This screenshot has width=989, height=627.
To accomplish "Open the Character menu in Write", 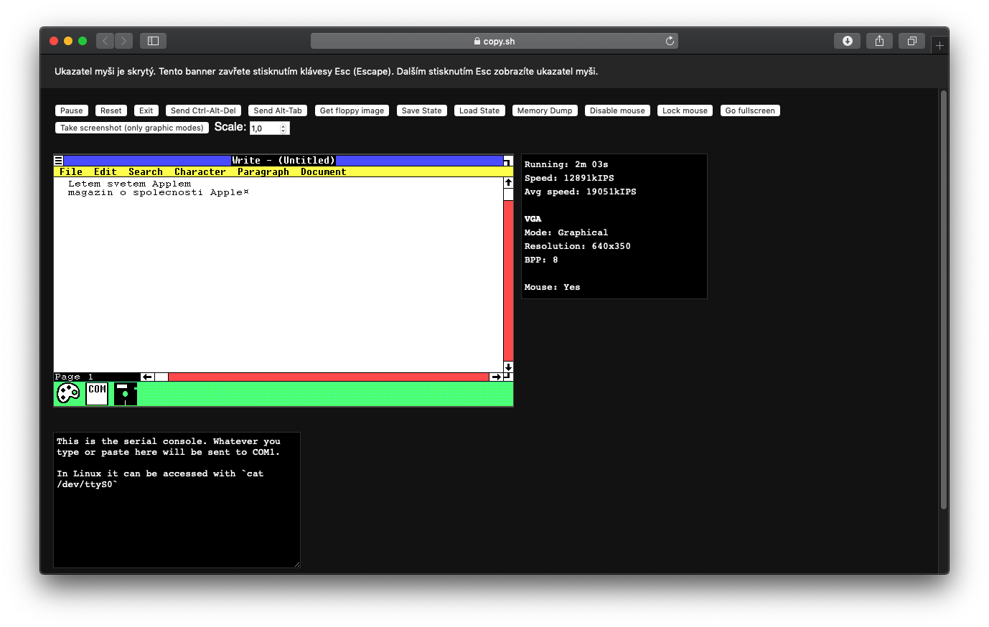I will 200,172.
